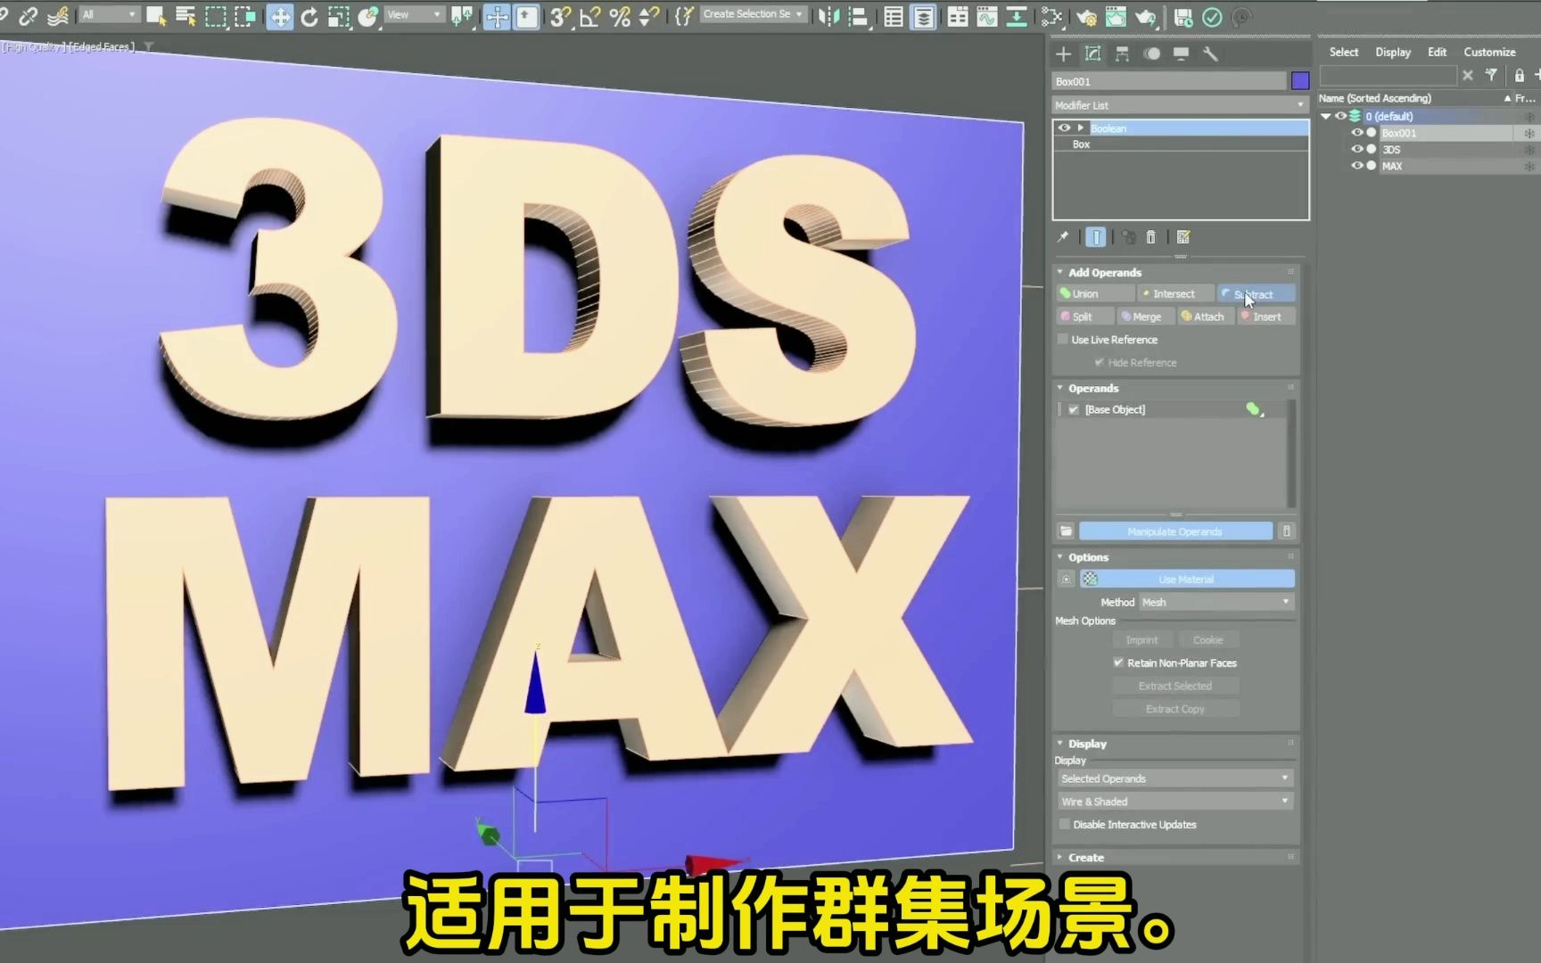Uncheck the Base Object operand checkbox
Screen dimensions: 1541x963
coord(1074,409)
